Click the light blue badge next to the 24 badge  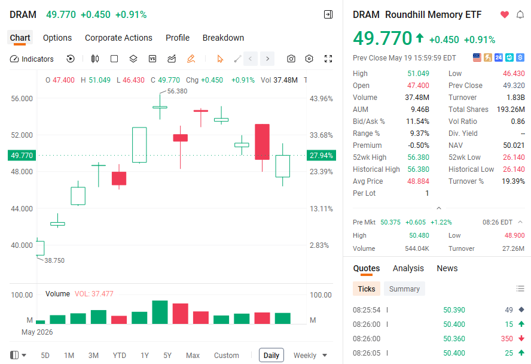[509, 57]
